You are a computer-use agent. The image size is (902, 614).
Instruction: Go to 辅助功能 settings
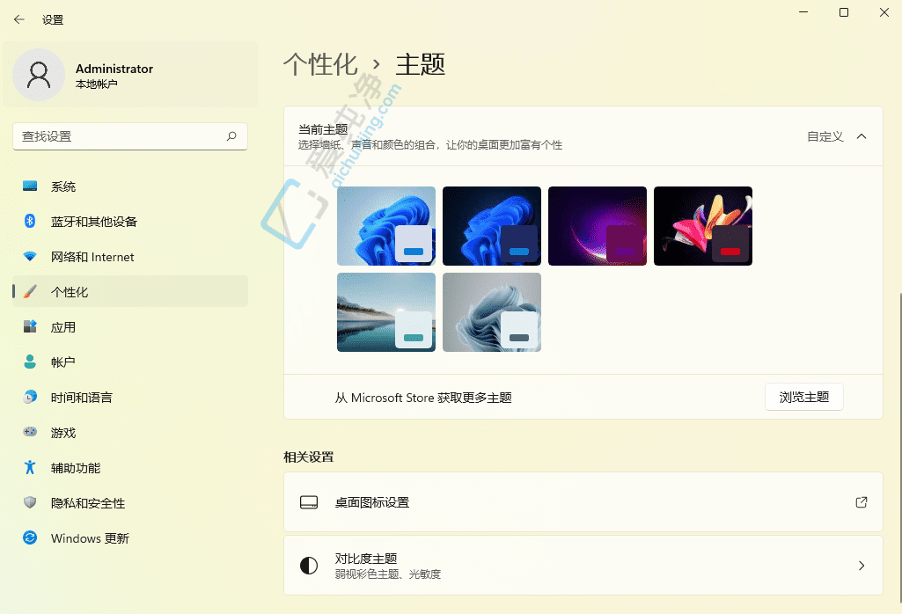130,467
